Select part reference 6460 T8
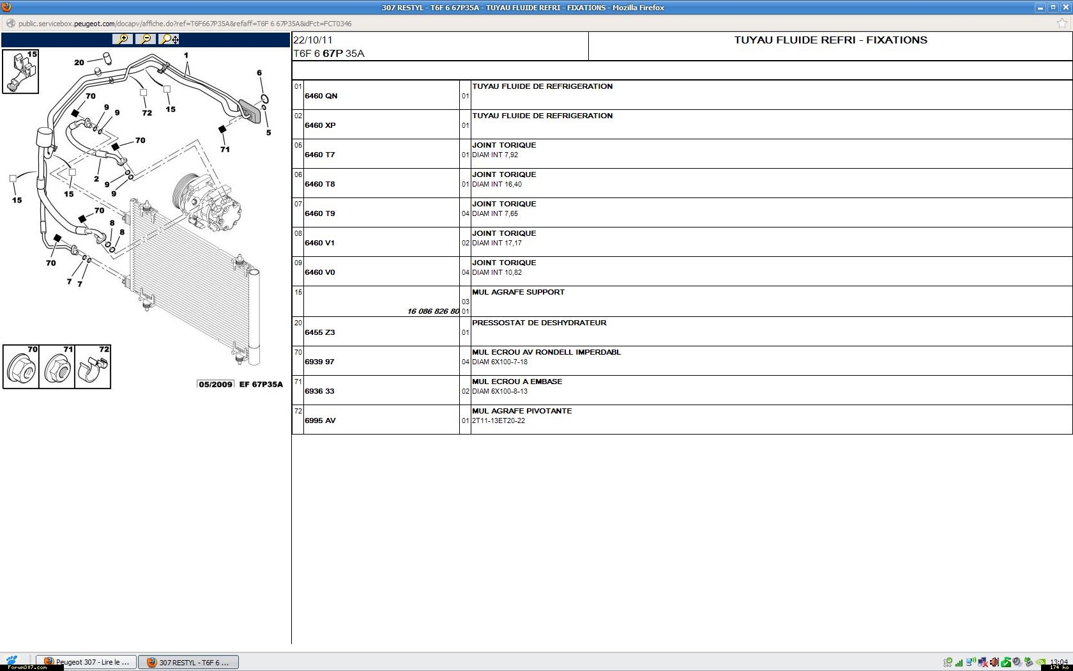The width and height of the screenshot is (1073, 671). [x=319, y=184]
